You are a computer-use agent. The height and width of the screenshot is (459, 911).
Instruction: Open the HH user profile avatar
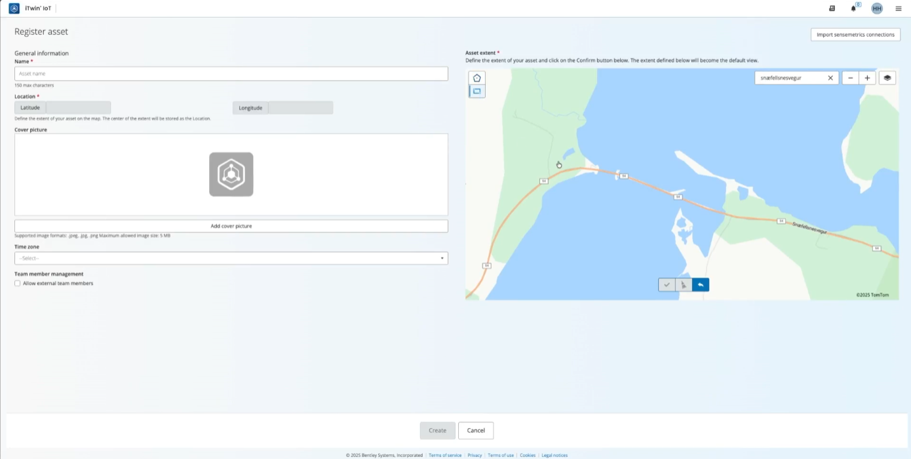pyautogui.click(x=877, y=9)
